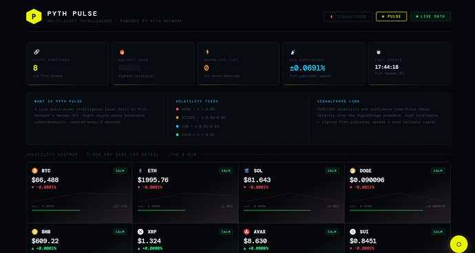Image resolution: width=475 pixels, height=253 pixels.
Task: Click the CALM badge on BNB card
Action: [120, 232]
